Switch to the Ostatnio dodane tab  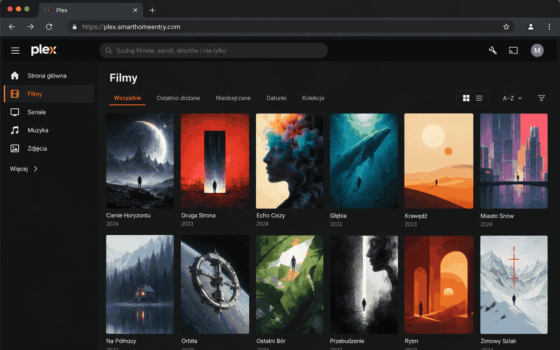click(x=178, y=98)
